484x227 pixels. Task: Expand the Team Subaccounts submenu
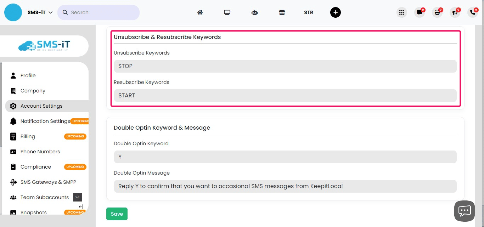(77, 197)
